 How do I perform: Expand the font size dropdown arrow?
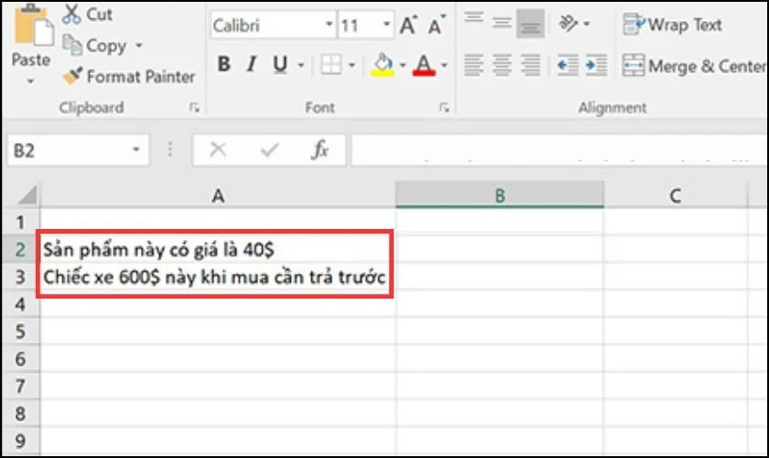pos(386,25)
